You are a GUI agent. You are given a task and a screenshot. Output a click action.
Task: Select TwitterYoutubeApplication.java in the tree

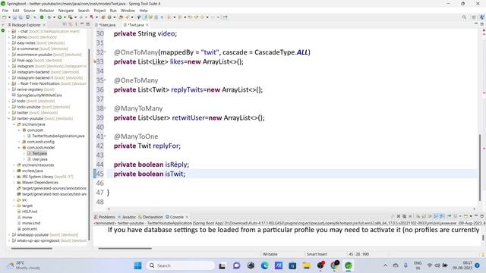pyautogui.click(x=55, y=136)
